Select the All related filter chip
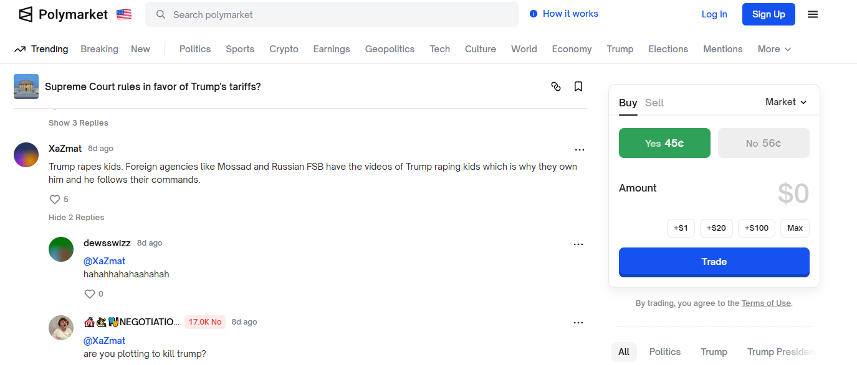Image resolution: width=857 pixels, height=365 pixels. pos(624,352)
